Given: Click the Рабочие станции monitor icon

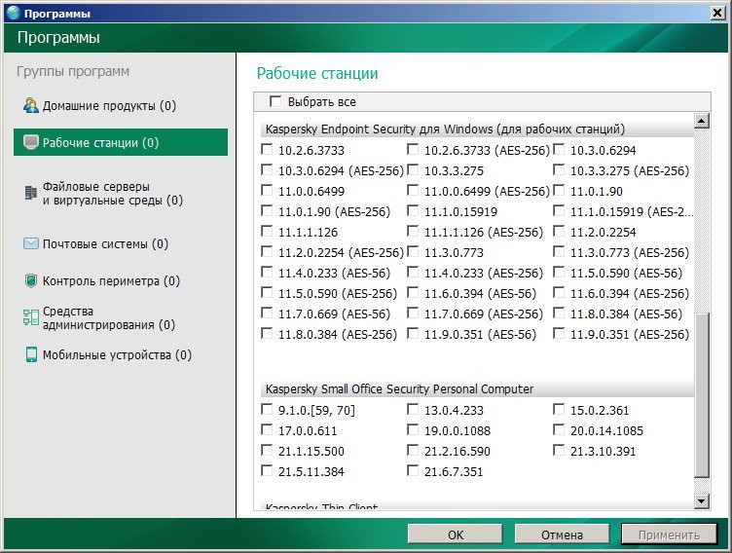Looking at the screenshot, I should pyautogui.click(x=31, y=143).
